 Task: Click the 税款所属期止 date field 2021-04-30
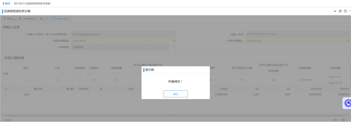[x=295, y=41]
